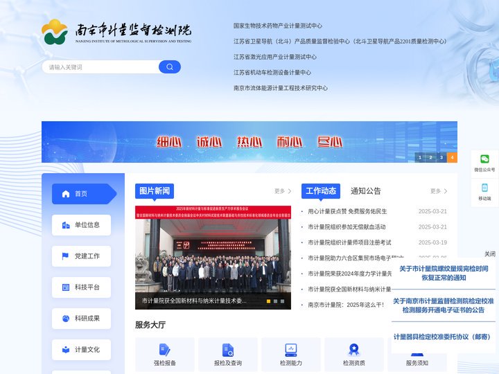Open the 强检报备 service icon
This screenshot has width=499, height=374.
164,350
